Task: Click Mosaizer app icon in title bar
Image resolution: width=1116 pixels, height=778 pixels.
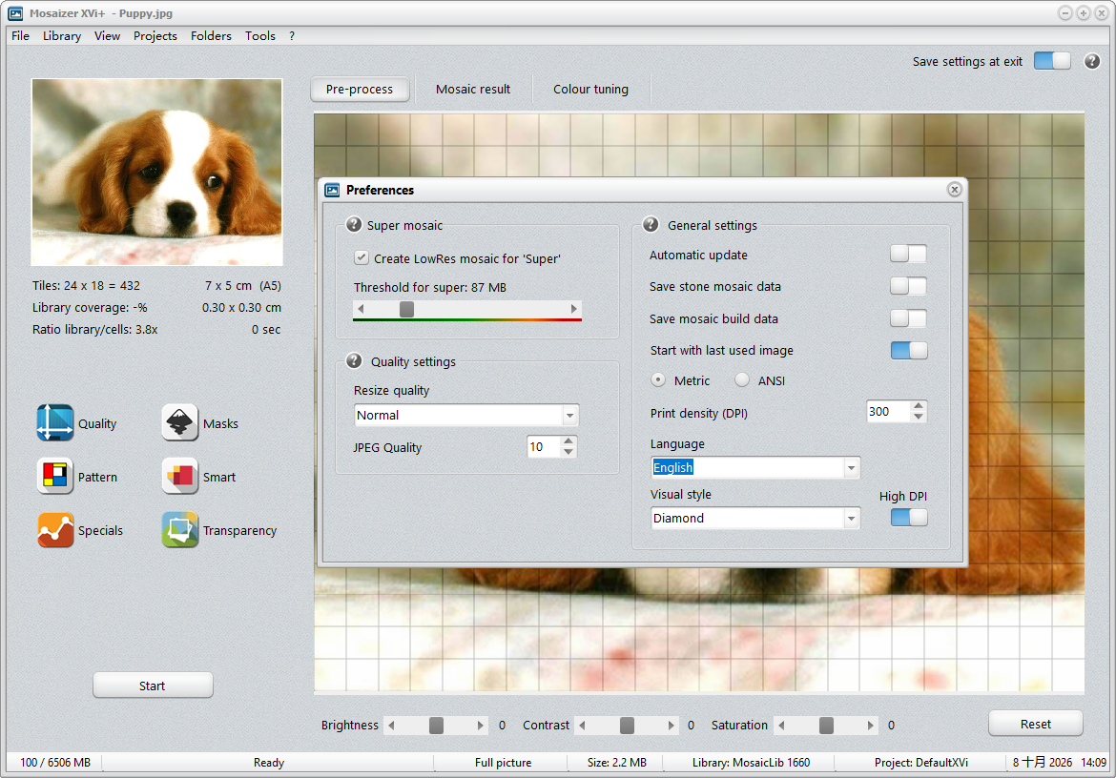Action: tap(15, 13)
